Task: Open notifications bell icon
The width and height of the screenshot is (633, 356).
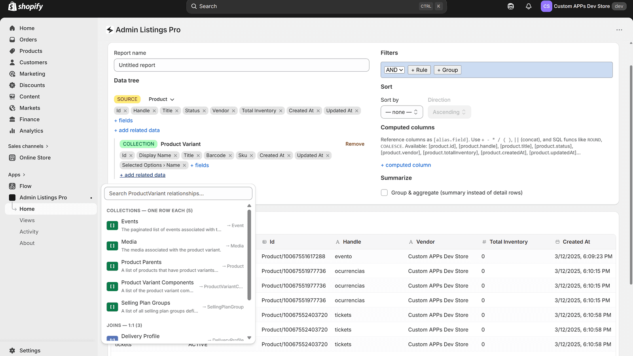Action: click(529, 6)
